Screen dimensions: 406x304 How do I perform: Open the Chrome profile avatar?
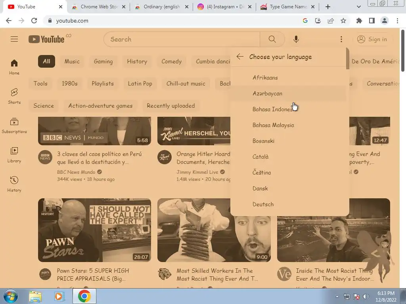click(x=385, y=21)
